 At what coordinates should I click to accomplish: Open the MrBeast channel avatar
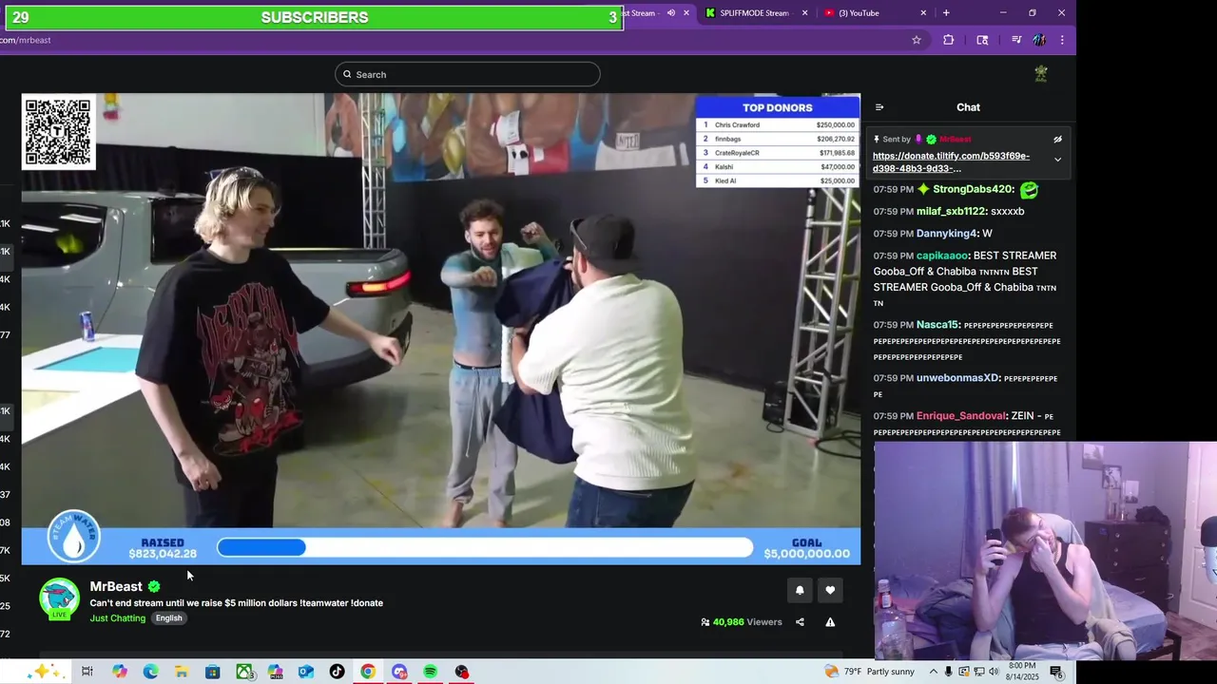click(59, 598)
